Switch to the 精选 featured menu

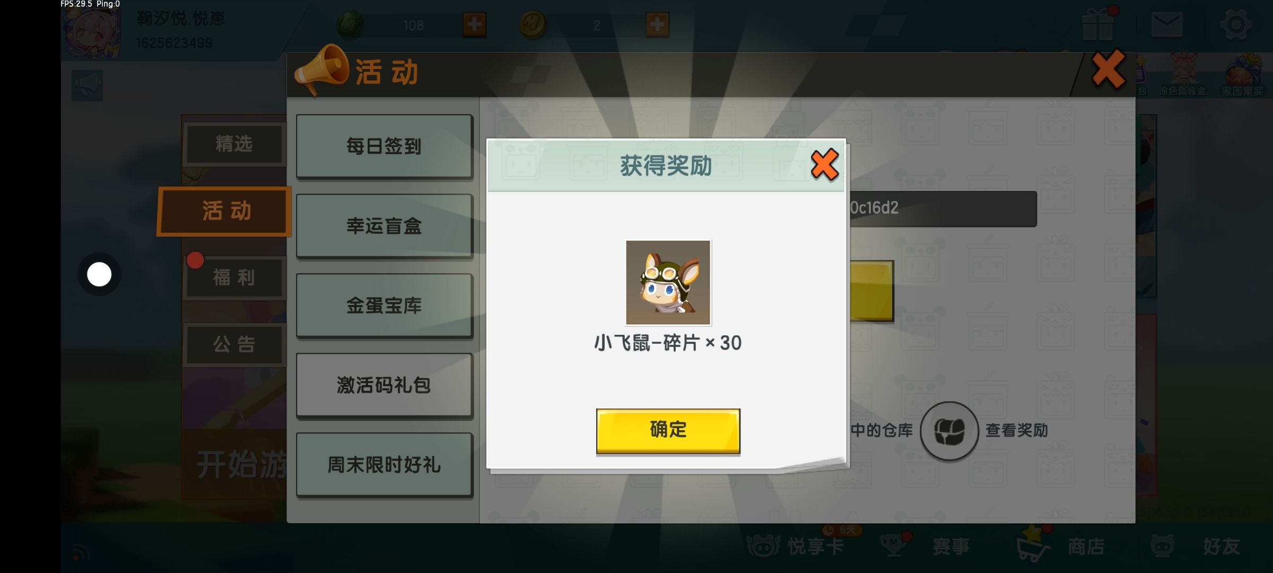[234, 144]
